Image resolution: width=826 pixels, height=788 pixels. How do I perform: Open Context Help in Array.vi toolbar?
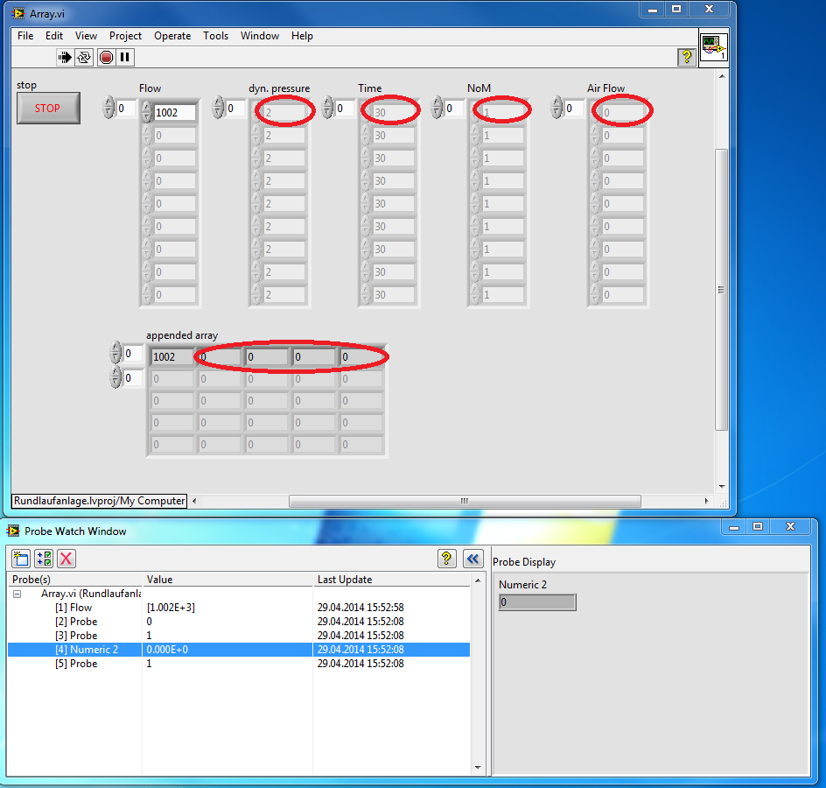click(x=686, y=57)
